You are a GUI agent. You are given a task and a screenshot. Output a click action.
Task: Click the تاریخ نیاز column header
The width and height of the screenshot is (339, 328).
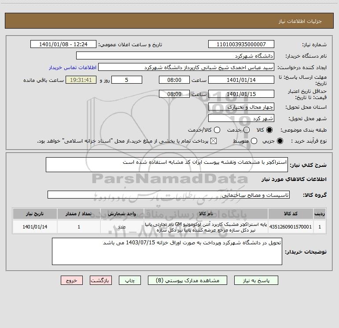tap(35, 214)
